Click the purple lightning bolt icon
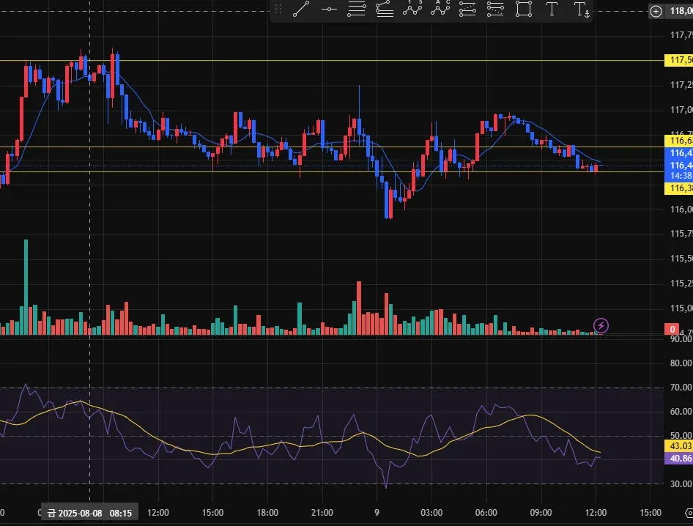 601,326
